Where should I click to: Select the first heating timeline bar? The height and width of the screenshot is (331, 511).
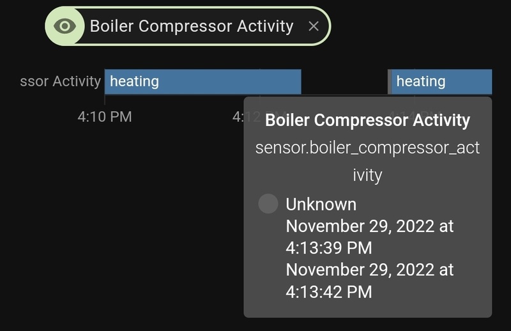tap(202, 82)
